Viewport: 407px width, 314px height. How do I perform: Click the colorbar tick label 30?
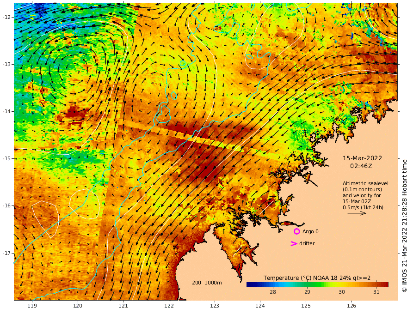coord(342,292)
